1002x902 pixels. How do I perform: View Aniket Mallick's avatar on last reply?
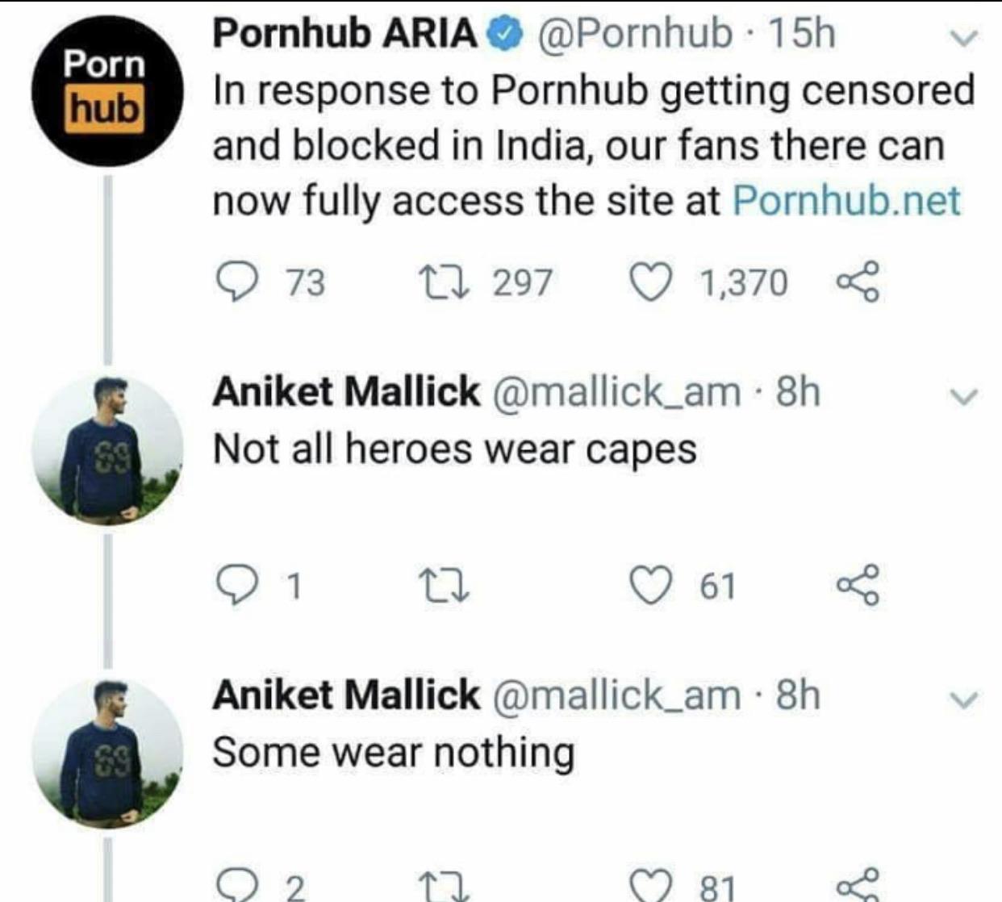click(107, 752)
